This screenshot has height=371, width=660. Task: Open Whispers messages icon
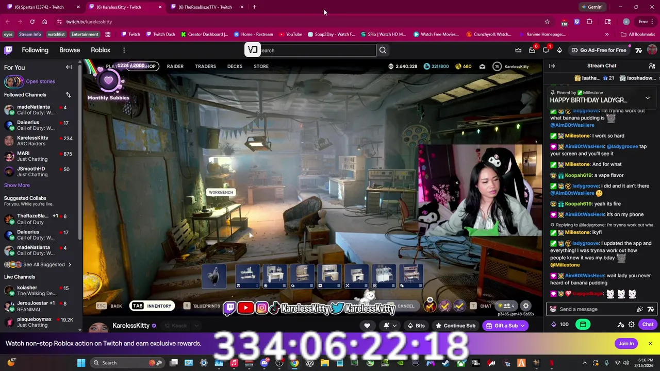click(x=546, y=50)
